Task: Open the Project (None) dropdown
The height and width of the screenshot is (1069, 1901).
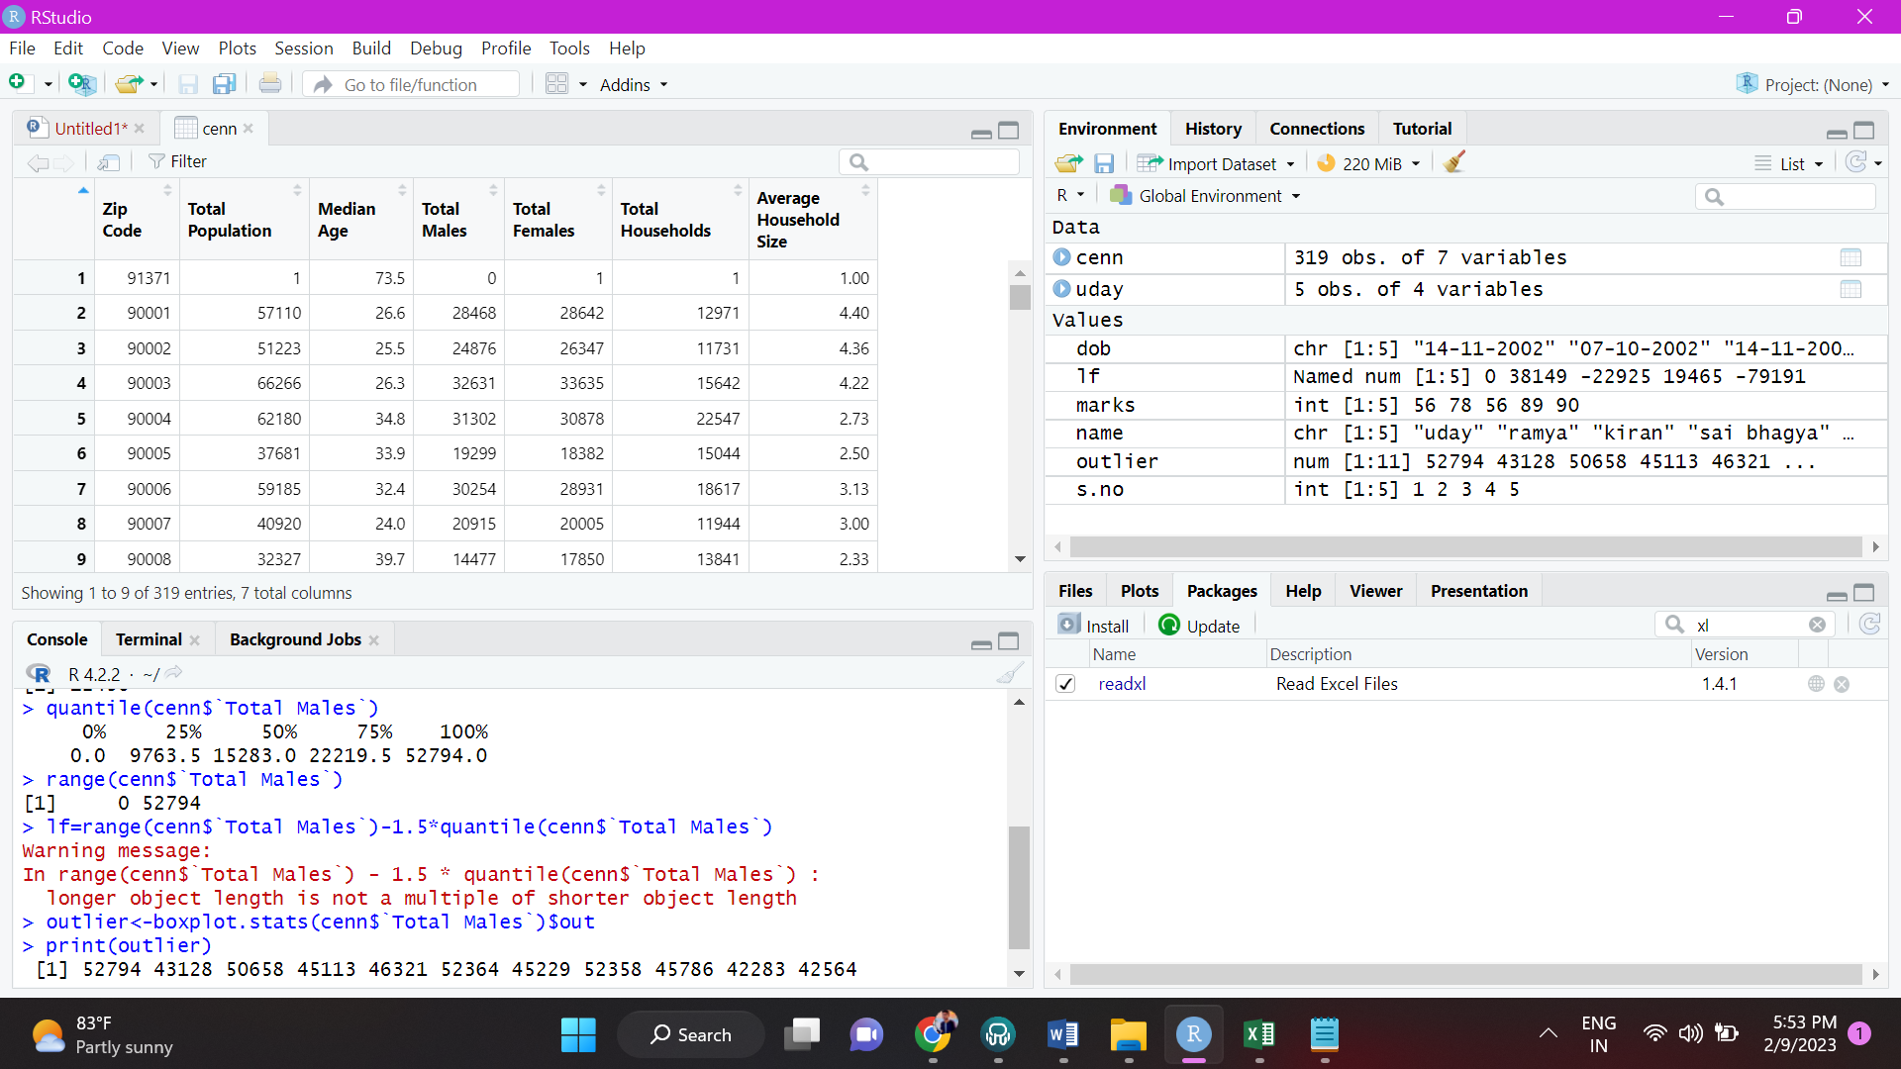Action: tap(1814, 84)
